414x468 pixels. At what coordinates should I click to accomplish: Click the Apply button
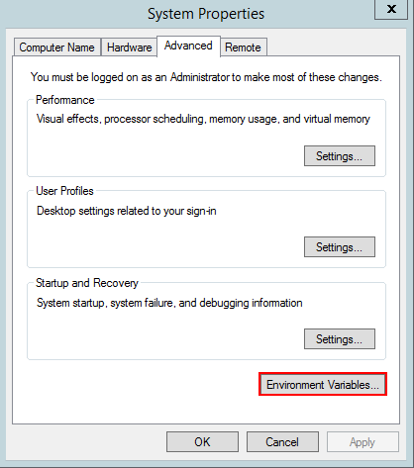coord(362,442)
